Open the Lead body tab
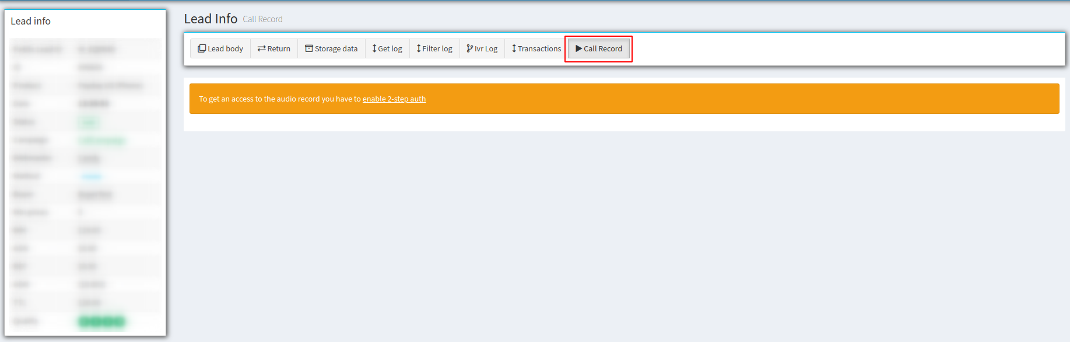Viewport: 1070px width, 342px height. tap(225, 48)
